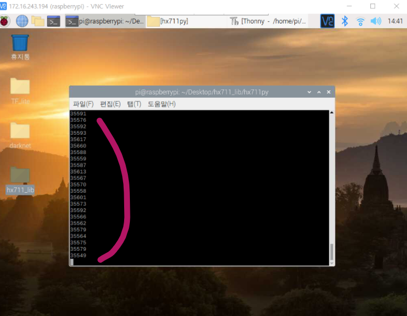Open Bluetooth tray menu
Viewport: 407px width, 316px height.
pos(345,21)
